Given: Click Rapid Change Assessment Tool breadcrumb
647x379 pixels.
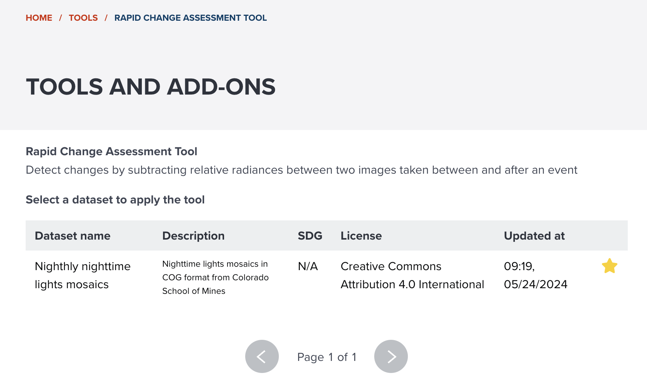Looking at the screenshot, I should click(x=191, y=18).
